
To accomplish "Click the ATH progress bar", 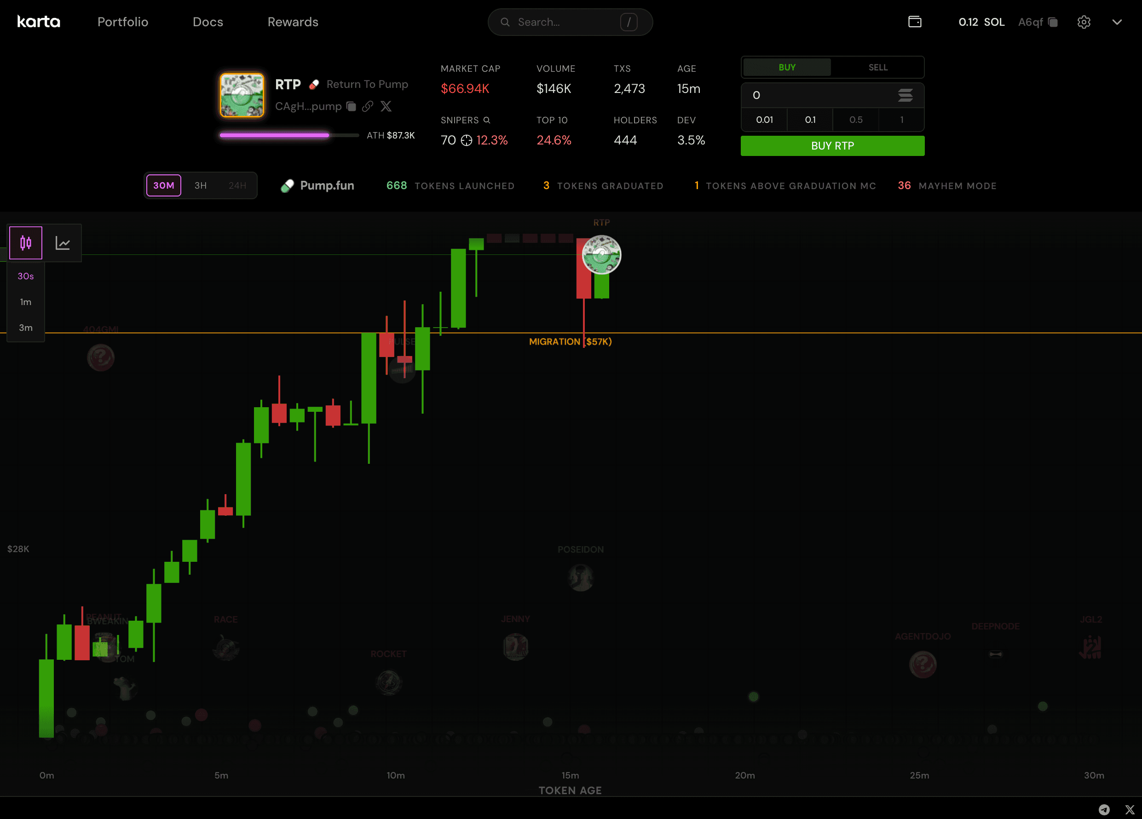I will [x=289, y=135].
